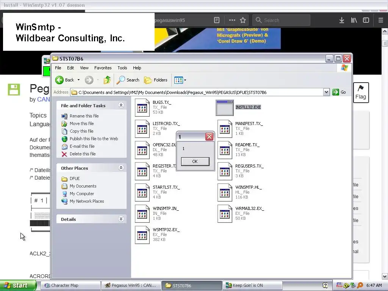Viewport: 388px width, 291px height.
Task: Open browser library icon
Action: [354, 20]
